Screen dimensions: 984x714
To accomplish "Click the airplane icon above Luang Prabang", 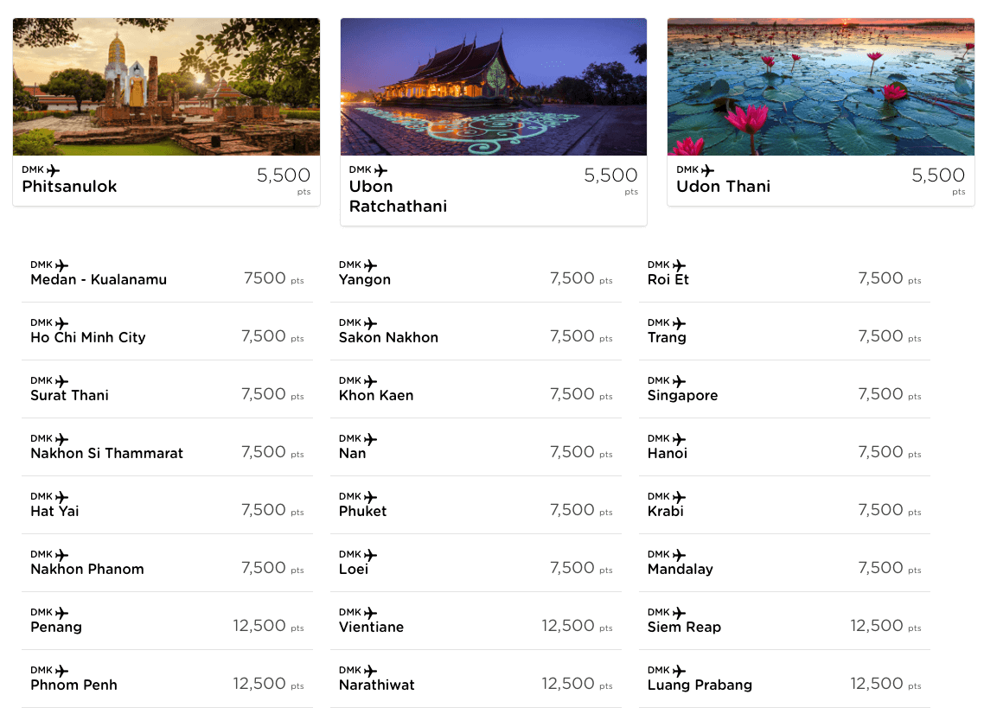I will [679, 672].
